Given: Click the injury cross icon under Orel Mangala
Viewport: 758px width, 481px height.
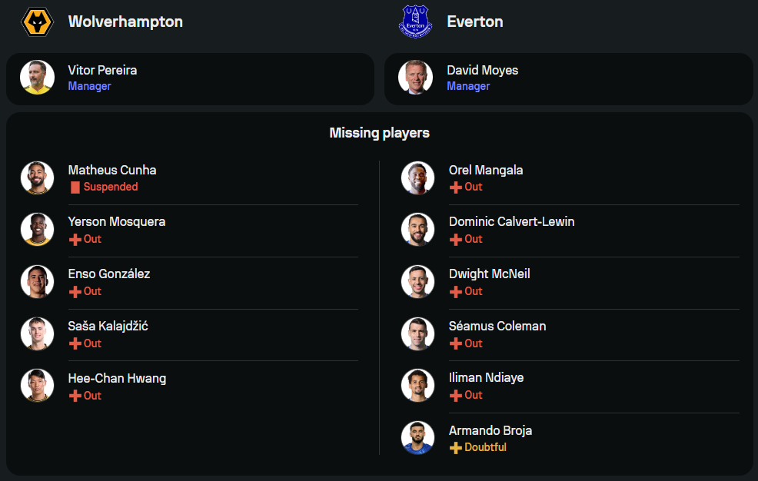Looking at the screenshot, I should [x=455, y=187].
